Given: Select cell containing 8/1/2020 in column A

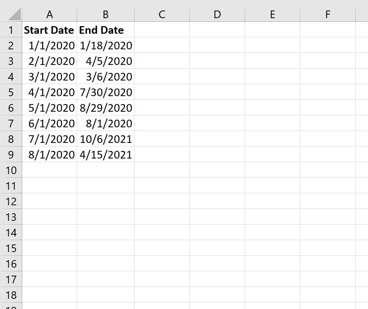Looking at the screenshot, I should tap(50, 154).
